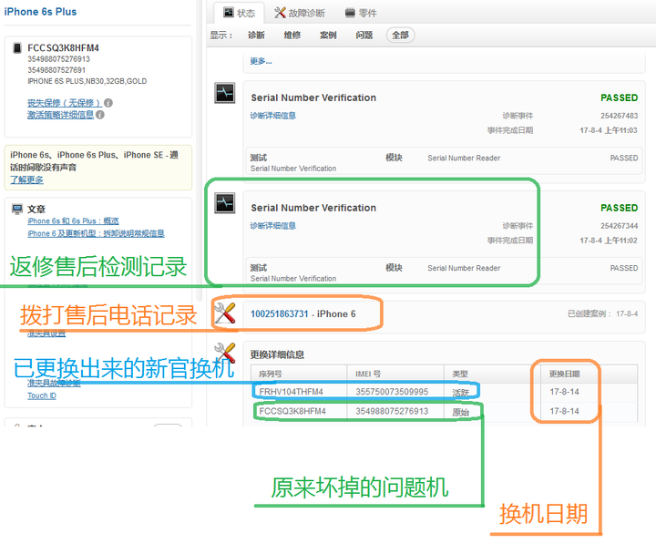Screen dimensions: 656x554
Task: Open the Touch ID link
Action: coord(42,395)
